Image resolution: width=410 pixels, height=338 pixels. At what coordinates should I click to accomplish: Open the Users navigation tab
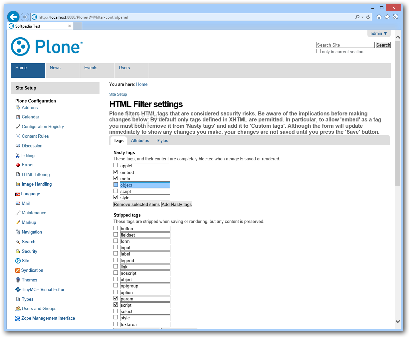(132, 71)
